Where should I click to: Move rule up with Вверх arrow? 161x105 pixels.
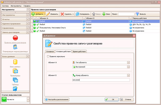pyautogui.click(x=96, y=14)
